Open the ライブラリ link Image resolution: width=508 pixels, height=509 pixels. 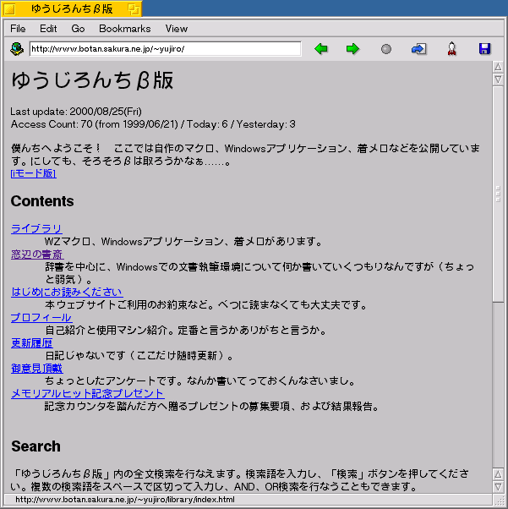(36, 229)
